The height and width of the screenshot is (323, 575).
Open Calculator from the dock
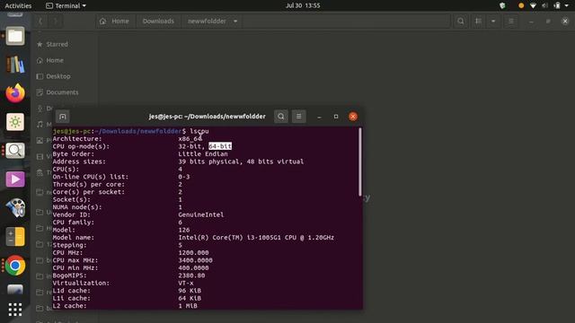tap(15, 237)
